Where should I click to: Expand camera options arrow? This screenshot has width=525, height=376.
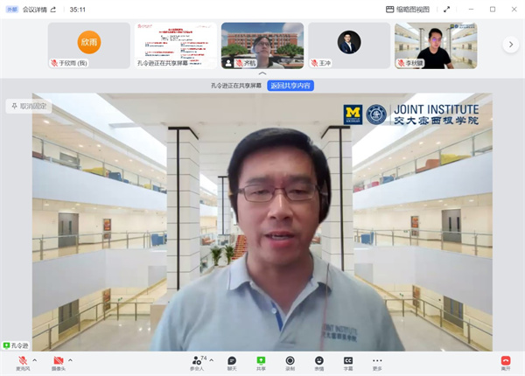point(71,359)
